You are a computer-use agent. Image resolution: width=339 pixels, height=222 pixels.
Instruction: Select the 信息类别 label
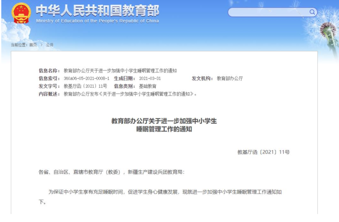pyautogui.click(x=125, y=86)
